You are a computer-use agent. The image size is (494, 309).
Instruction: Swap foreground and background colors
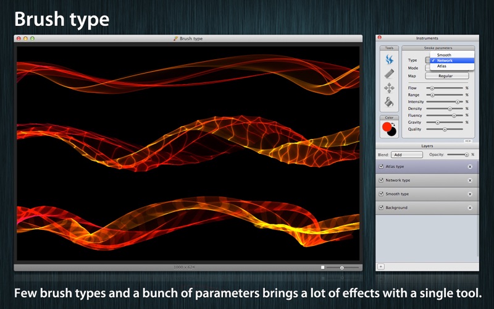[x=393, y=124]
